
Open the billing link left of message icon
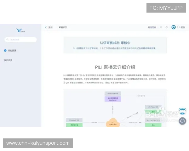pyautogui.click(x=152, y=27)
